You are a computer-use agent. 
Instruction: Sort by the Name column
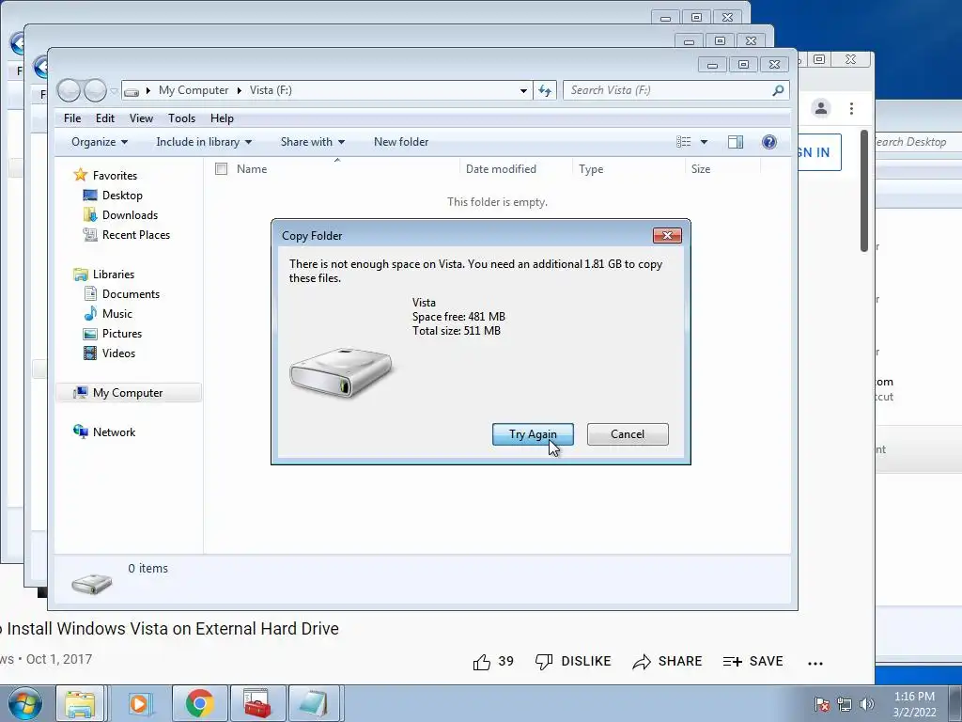[x=252, y=169]
